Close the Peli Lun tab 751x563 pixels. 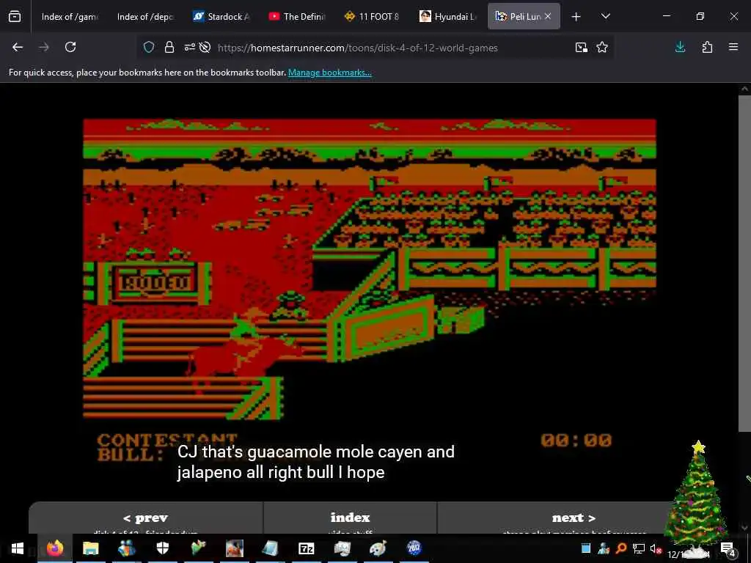pyautogui.click(x=548, y=16)
